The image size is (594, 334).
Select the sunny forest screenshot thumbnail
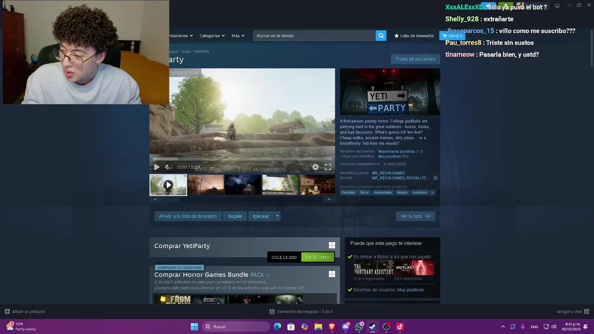pos(280,185)
